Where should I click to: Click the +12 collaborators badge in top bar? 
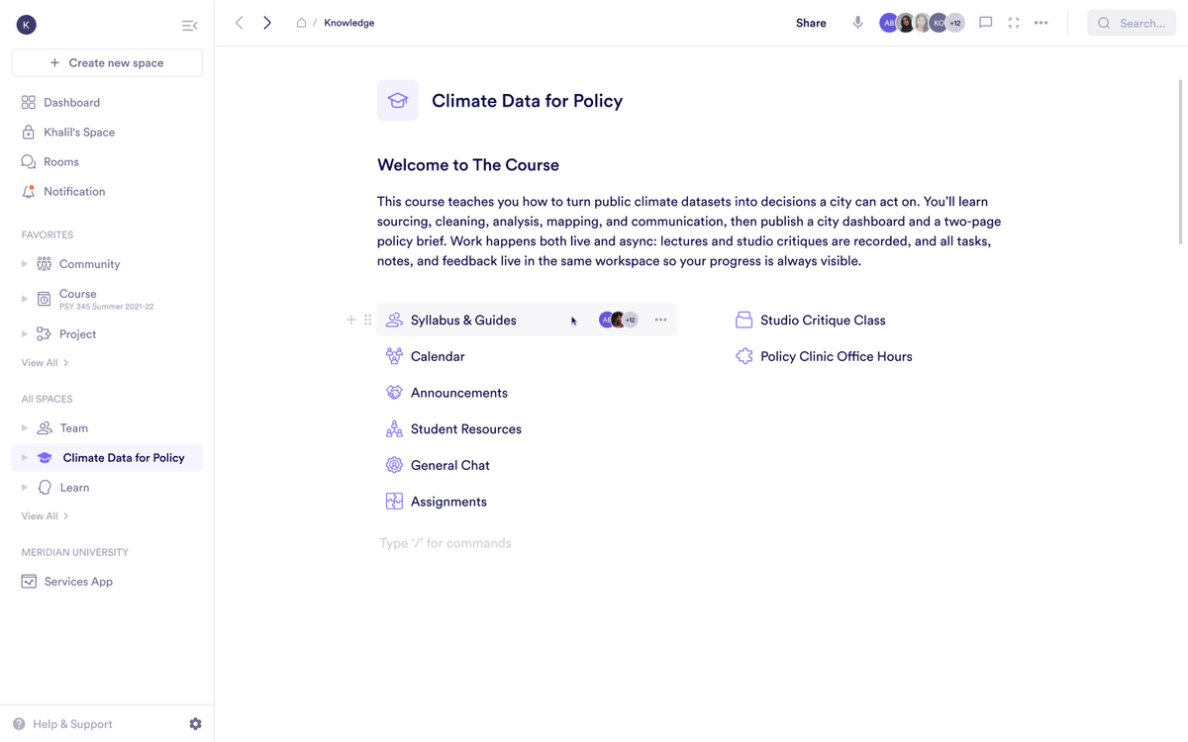955,23
